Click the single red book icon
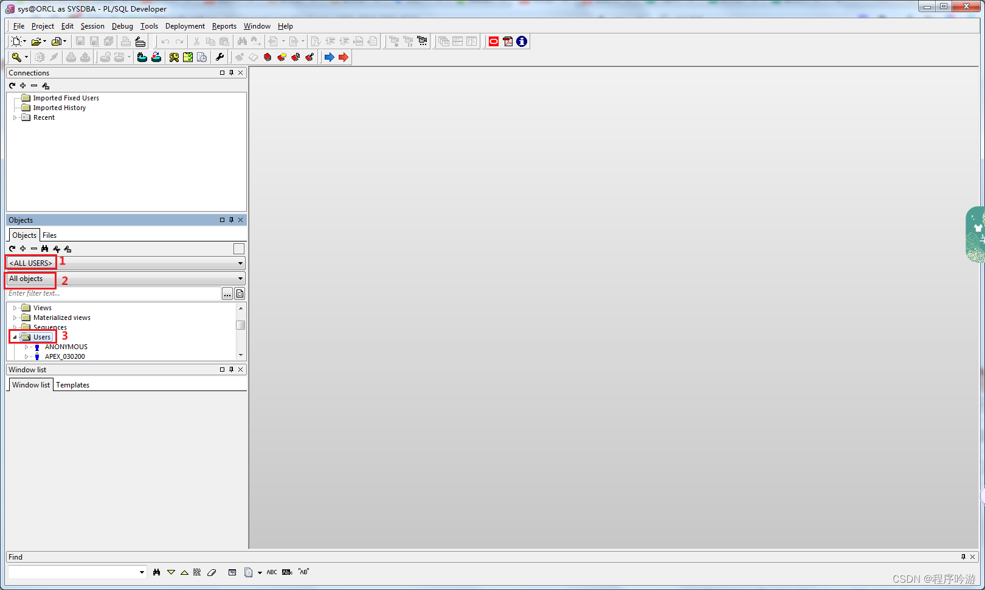The height and width of the screenshot is (590, 985). pos(268,57)
